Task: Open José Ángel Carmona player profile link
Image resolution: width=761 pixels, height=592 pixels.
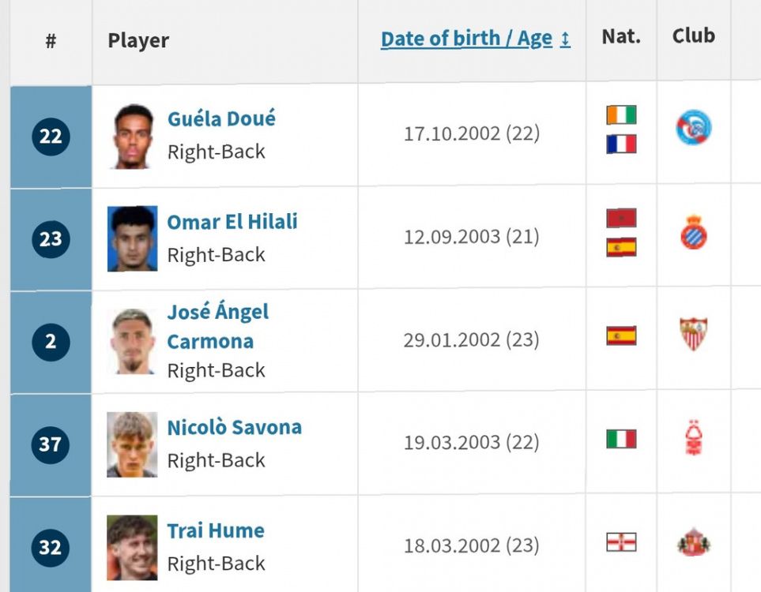Action: pos(218,326)
